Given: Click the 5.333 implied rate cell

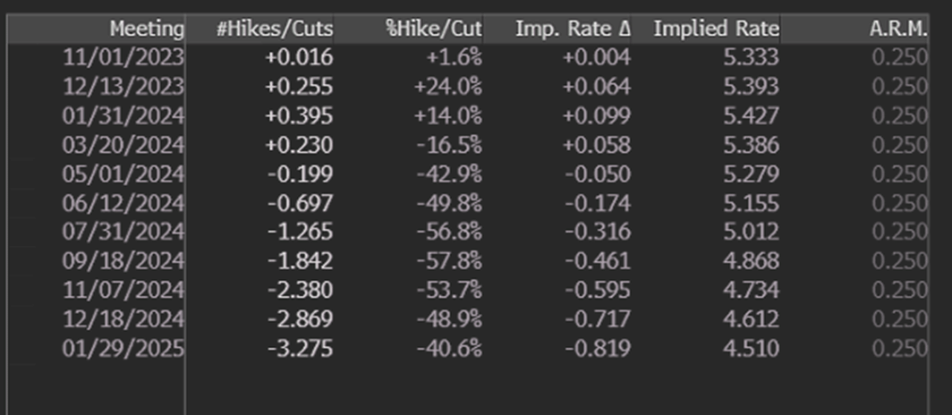Looking at the screenshot, I should 751,57.
